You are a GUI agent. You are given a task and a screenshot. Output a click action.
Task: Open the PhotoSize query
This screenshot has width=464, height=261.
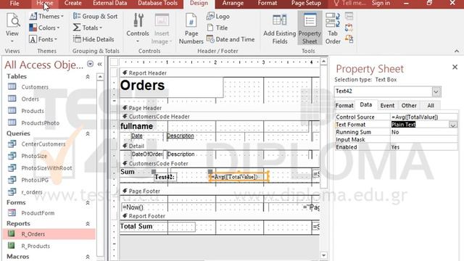[34, 156]
